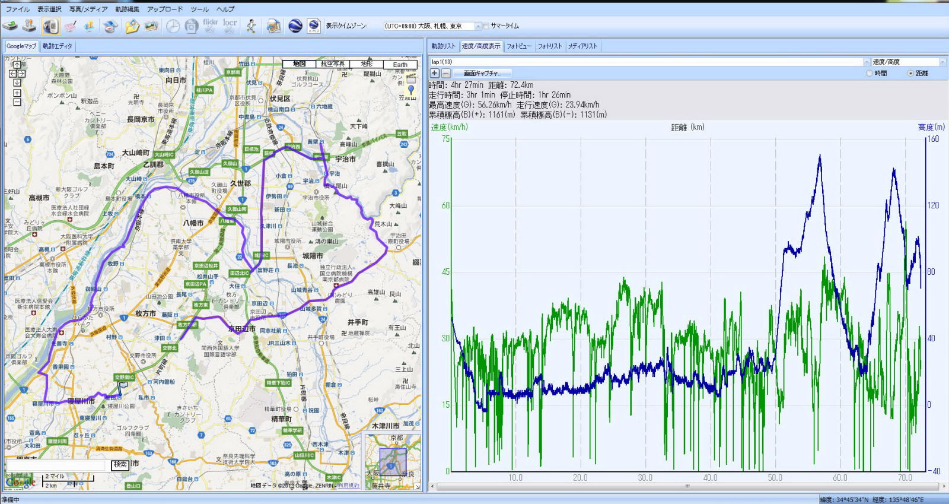The image size is (949, 504).
Task: Click the grey camera photo toolbar icon
Action: (x=191, y=26)
